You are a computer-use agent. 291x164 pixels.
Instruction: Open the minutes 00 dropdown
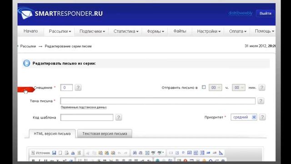238,87
